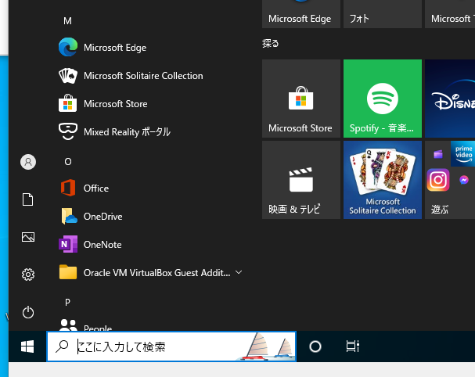Click the Windows Start button
The height and width of the screenshot is (377, 475).
pos(27,346)
